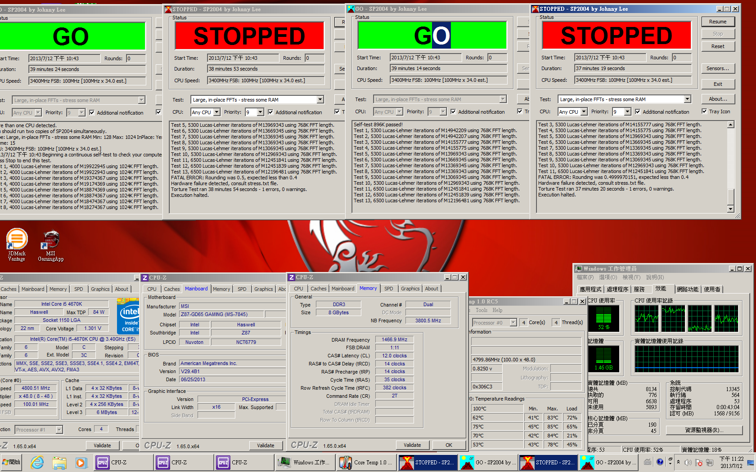Switch to 網路功能 tab in Task Manager
This screenshot has width=756, height=472.
click(688, 289)
